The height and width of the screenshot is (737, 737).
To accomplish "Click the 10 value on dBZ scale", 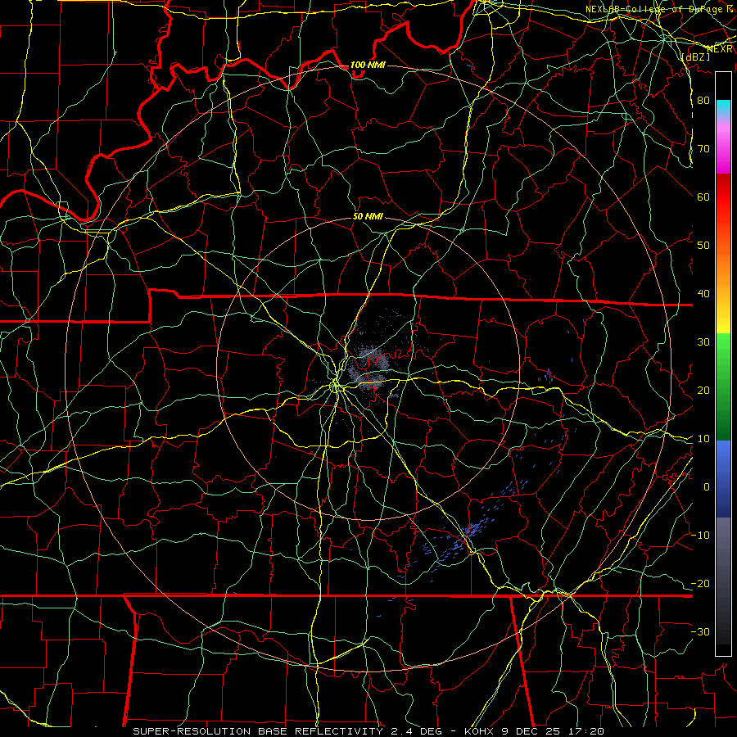I will pos(703,439).
